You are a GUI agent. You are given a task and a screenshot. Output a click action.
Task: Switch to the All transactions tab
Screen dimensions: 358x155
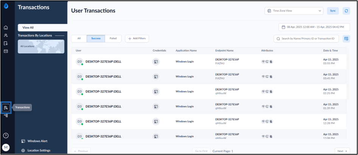79,39
